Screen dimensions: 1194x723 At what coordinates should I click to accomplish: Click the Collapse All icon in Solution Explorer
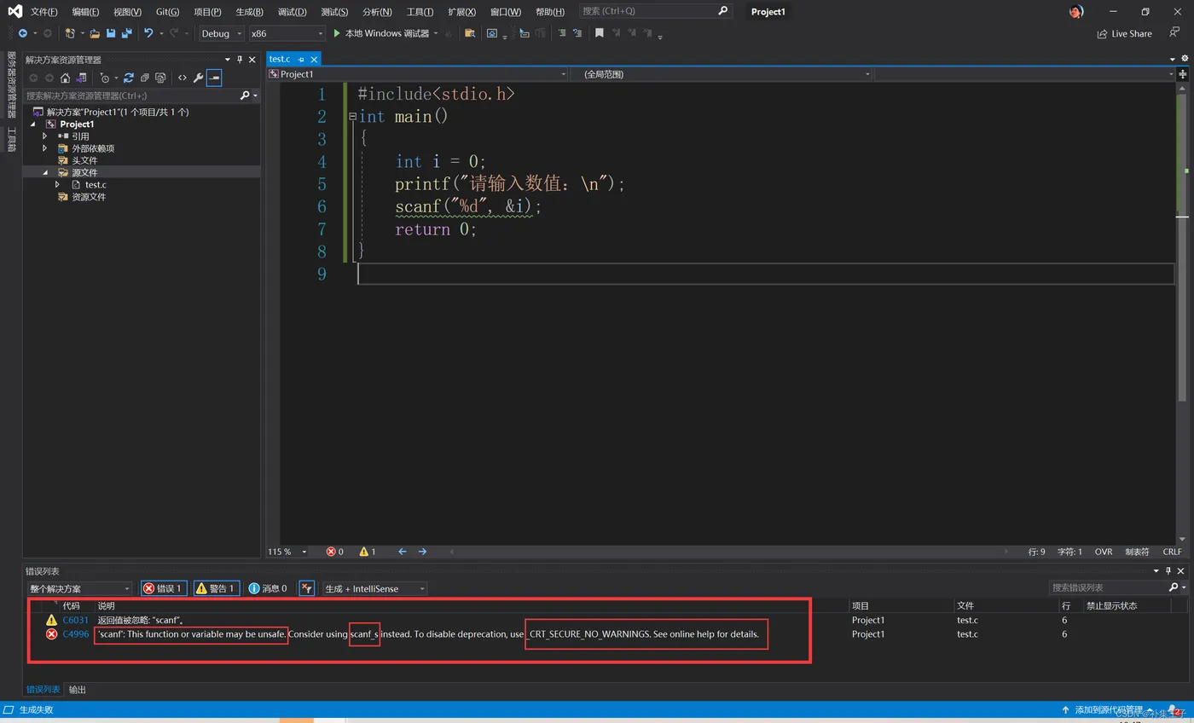coord(144,78)
